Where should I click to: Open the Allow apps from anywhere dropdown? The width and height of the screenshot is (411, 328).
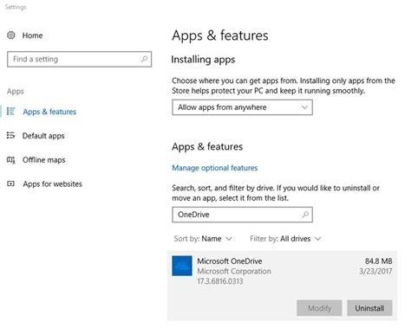[x=242, y=107]
